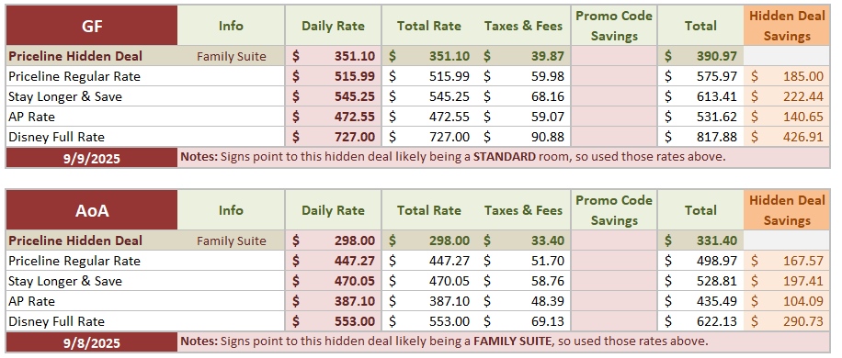Select the GF hidden deal total 390.97
Viewport: 842px width, 358px height.
pos(700,56)
